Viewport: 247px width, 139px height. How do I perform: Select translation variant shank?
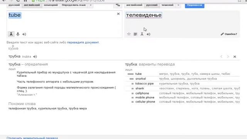[x=140, y=88]
